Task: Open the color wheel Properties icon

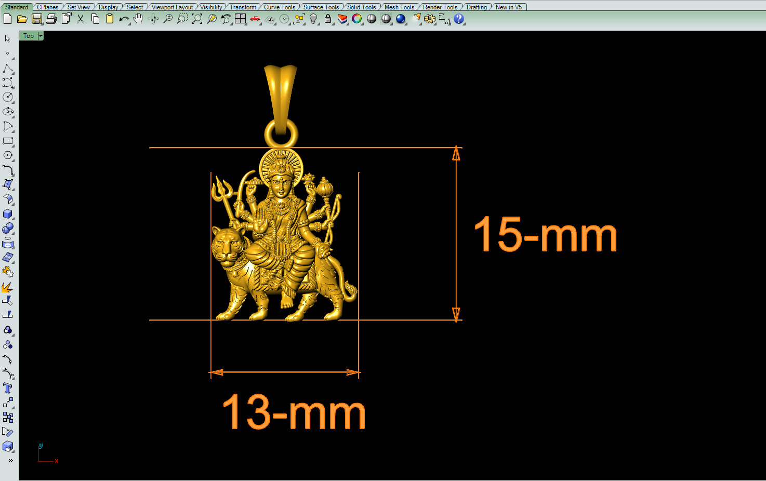Action: coord(357,19)
